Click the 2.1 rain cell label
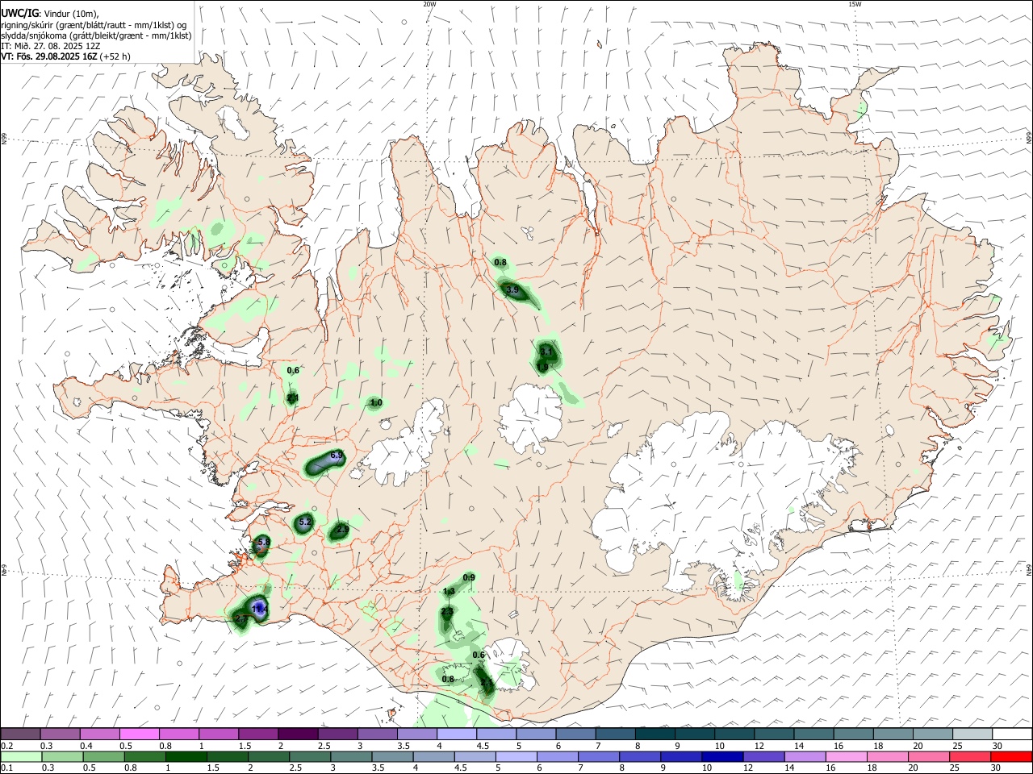Image resolution: width=1033 pixels, height=774 pixels. [x=293, y=397]
